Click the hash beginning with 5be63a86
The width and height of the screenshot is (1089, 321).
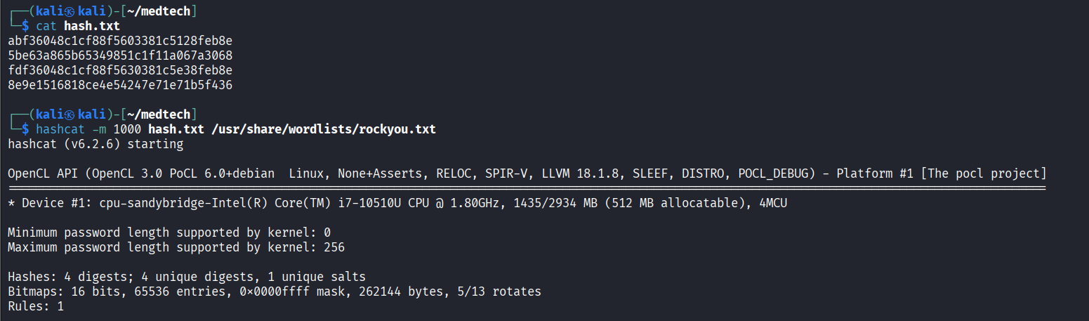tap(120, 55)
